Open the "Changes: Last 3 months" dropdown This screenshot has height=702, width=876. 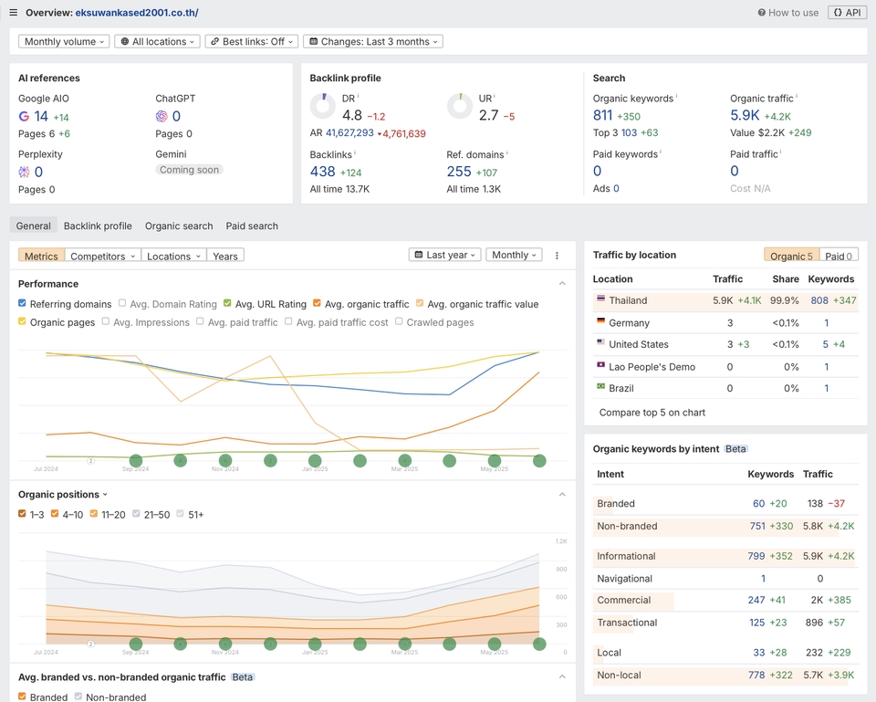[371, 41]
